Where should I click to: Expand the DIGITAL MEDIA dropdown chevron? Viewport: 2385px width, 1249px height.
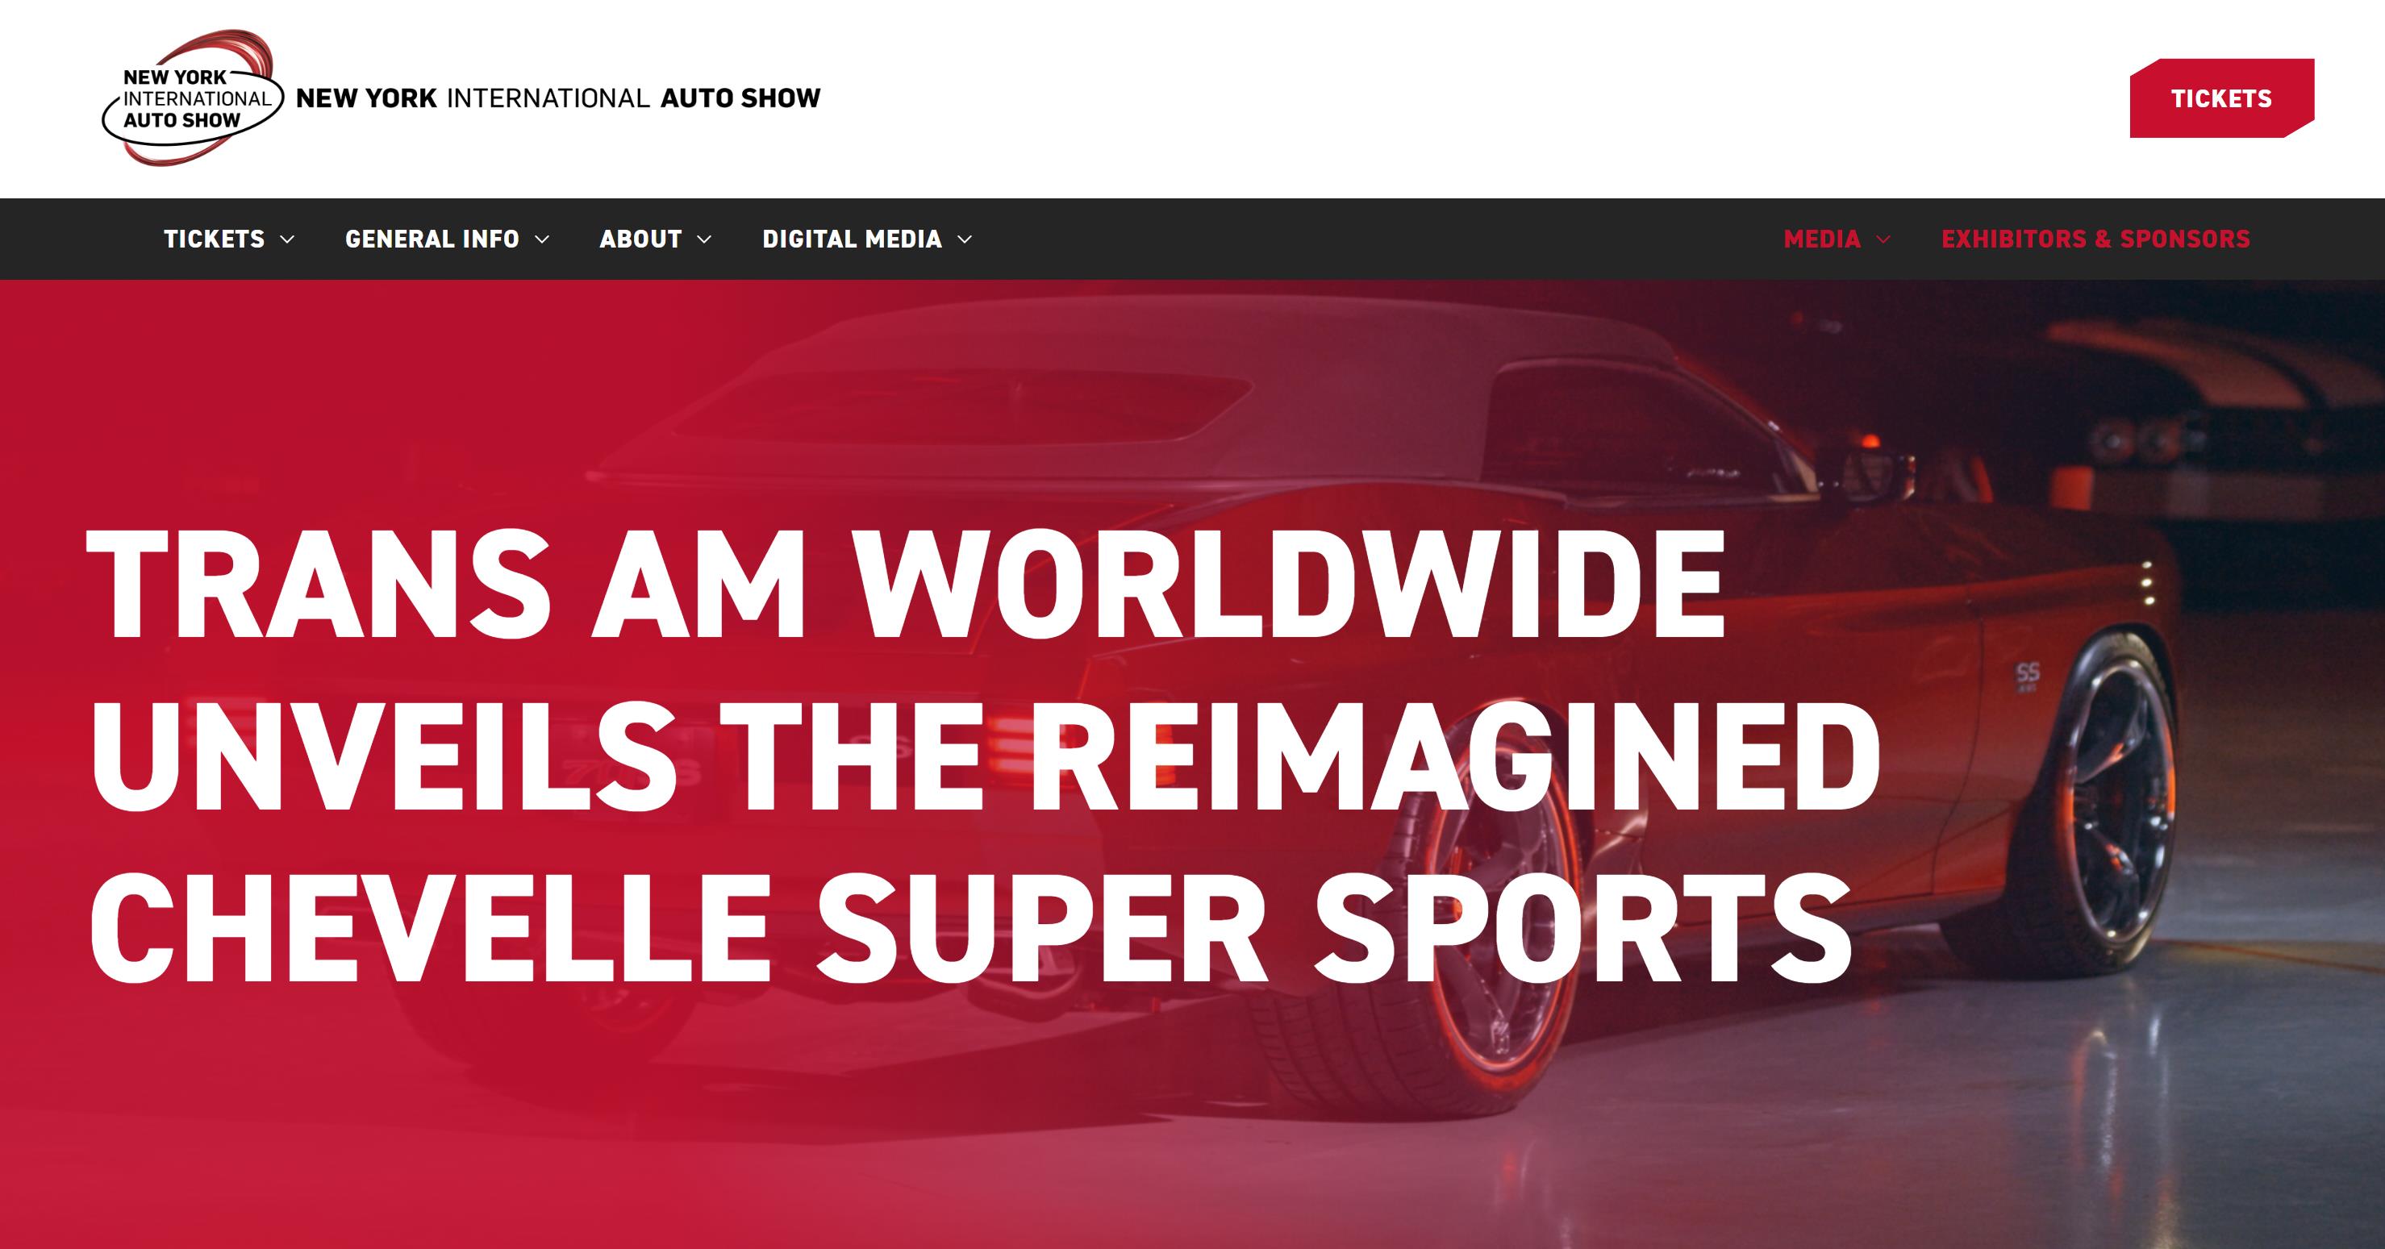[x=964, y=239]
